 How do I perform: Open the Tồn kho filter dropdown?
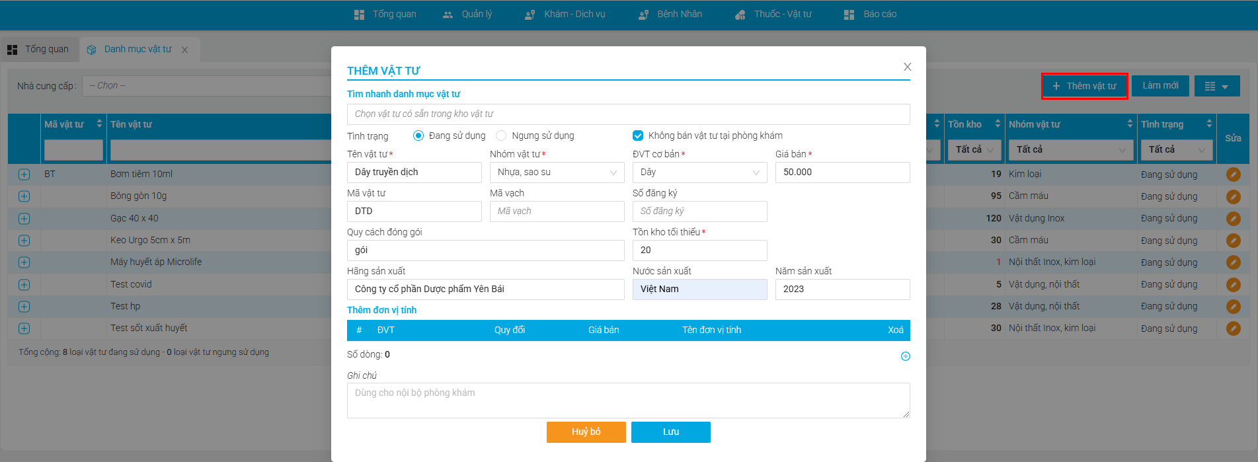tap(974, 150)
